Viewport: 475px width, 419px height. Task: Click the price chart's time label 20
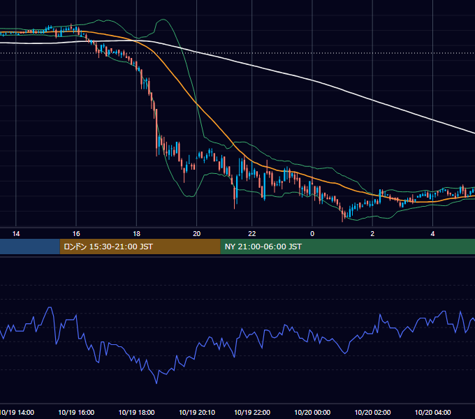(x=197, y=234)
